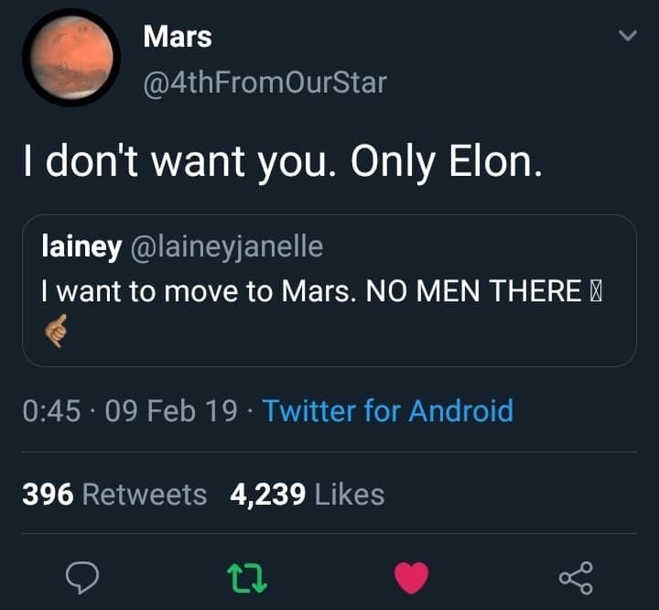Tap the share icon

pyautogui.click(x=576, y=578)
